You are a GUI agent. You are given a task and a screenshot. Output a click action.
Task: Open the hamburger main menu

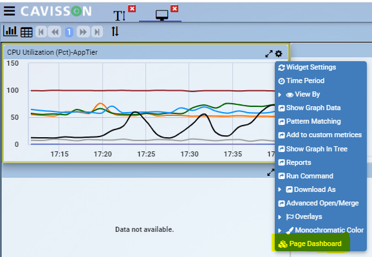coord(9,11)
